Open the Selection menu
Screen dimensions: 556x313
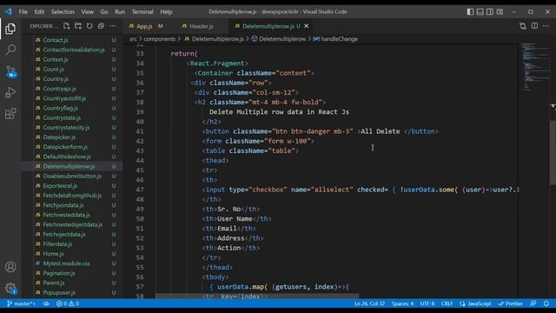pyautogui.click(x=63, y=11)
